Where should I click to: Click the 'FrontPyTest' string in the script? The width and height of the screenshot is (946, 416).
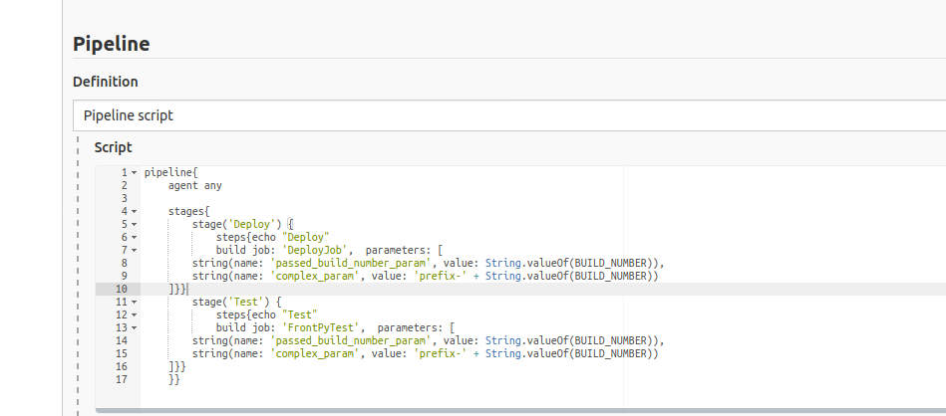coord(325,327)
